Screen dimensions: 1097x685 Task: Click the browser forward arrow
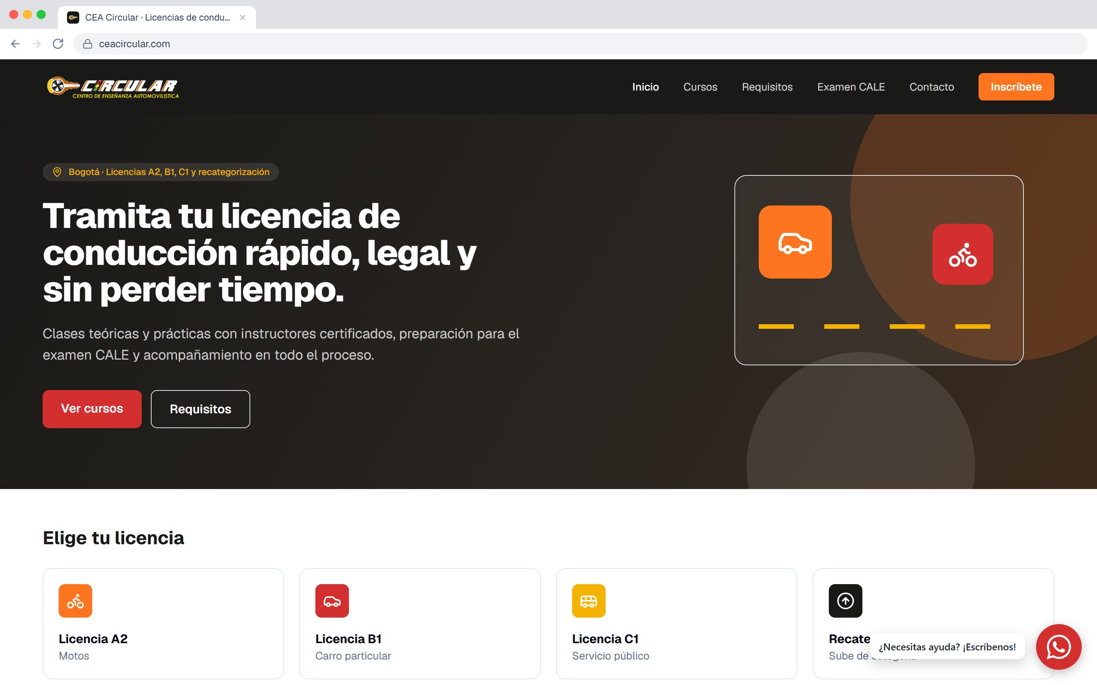pyautogui.click(x=37, y=44)
